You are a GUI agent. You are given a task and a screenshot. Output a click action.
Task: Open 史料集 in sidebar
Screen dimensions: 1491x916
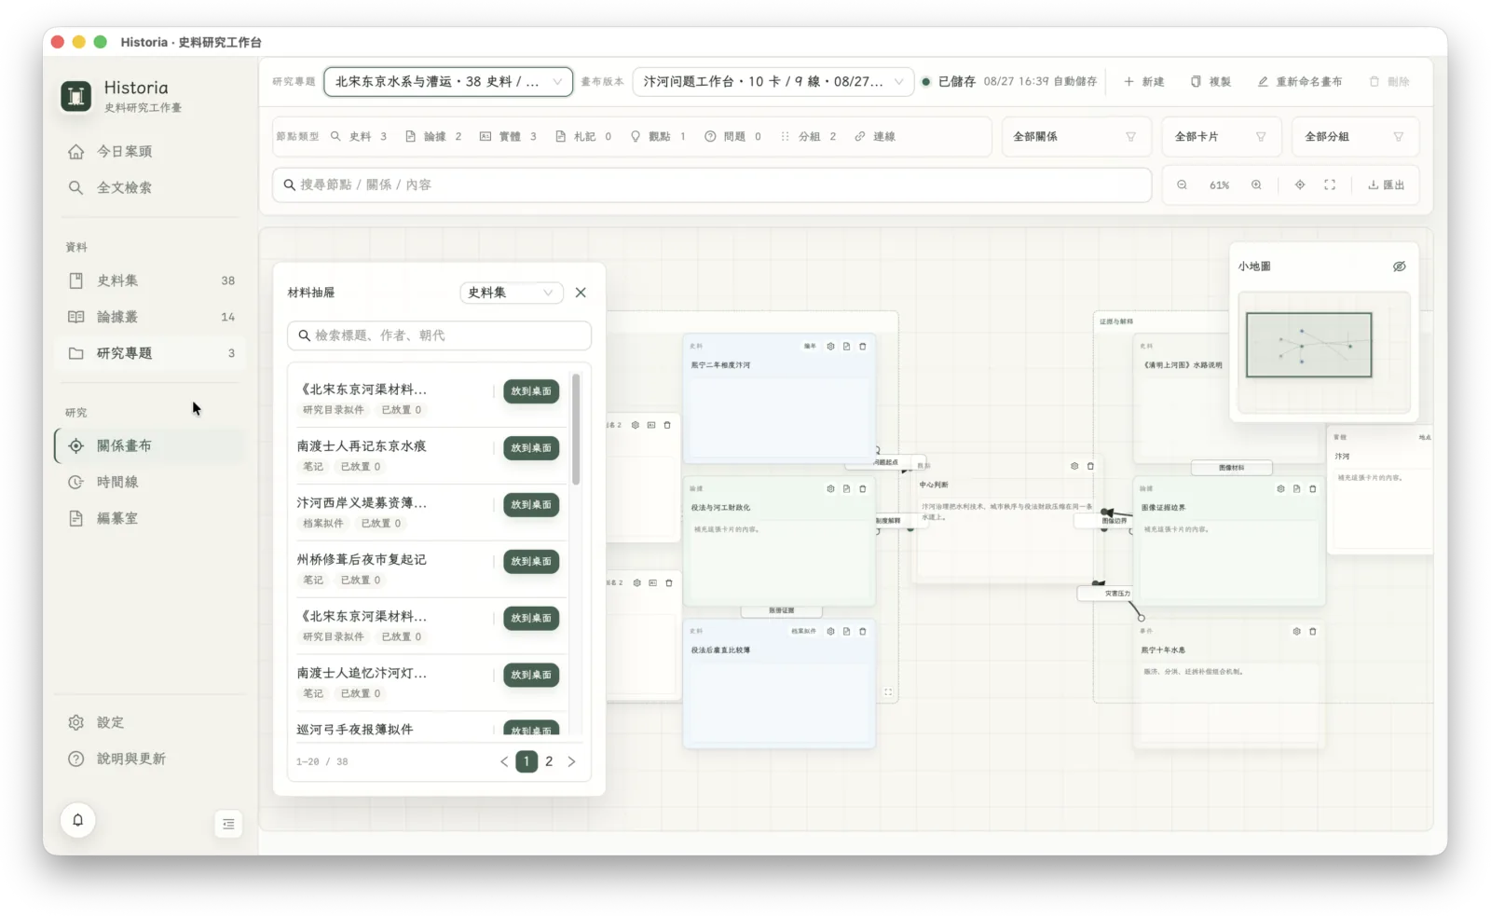coord(149,280)
